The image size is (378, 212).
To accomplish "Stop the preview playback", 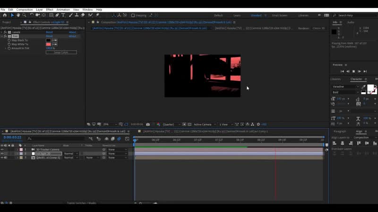I will 353,72.
